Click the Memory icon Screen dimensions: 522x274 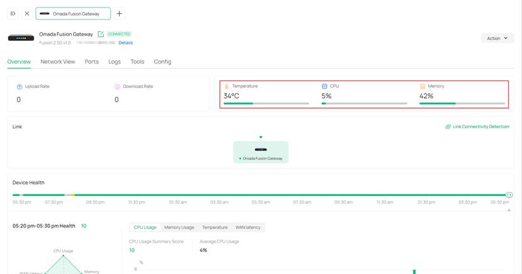click(x=422, y=86)
